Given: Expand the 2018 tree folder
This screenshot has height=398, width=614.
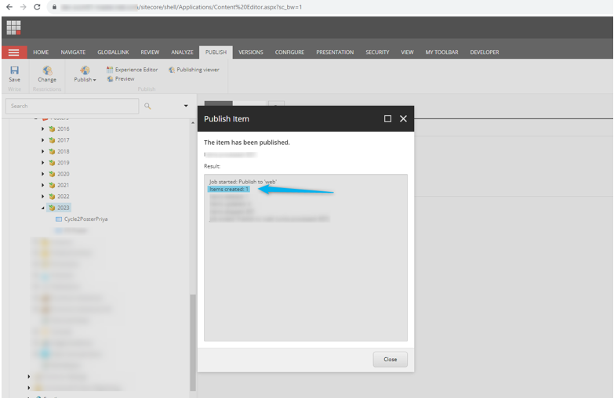Looking at the screenshot, I should 42,151.
